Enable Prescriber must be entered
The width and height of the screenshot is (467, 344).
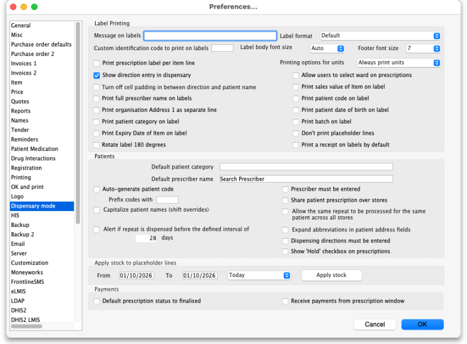click(x=285, y=189)
